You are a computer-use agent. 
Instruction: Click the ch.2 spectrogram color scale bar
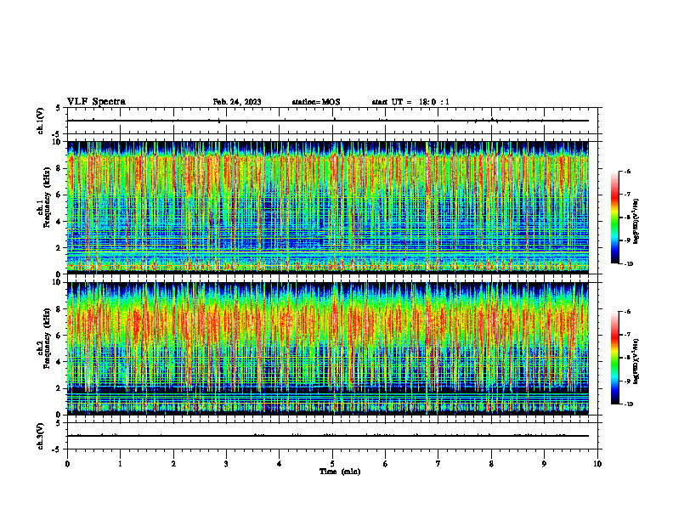pyautogui.click(x=614, y=358)
